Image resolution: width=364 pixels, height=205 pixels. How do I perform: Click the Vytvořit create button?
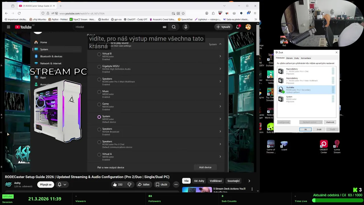click(x=223, y=27)
